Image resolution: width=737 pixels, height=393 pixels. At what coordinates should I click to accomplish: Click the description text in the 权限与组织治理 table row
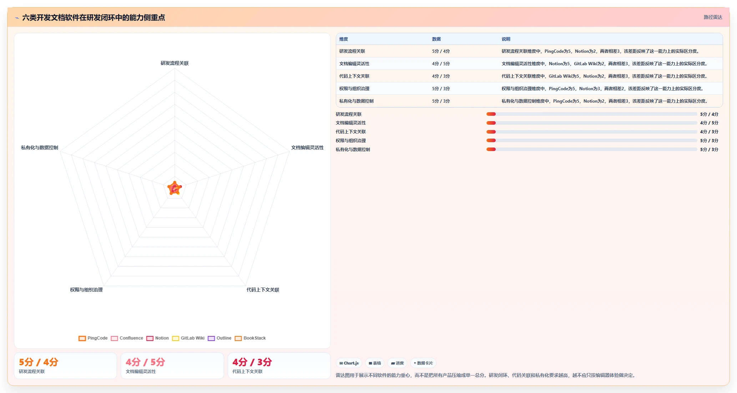pos(603,89)
